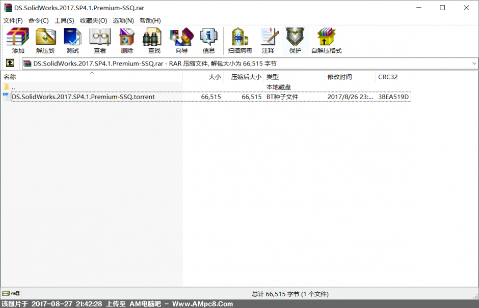Click the BT种子文件 type cell
The height and width of the screenshot is (308, 479).
click(282, 97)
